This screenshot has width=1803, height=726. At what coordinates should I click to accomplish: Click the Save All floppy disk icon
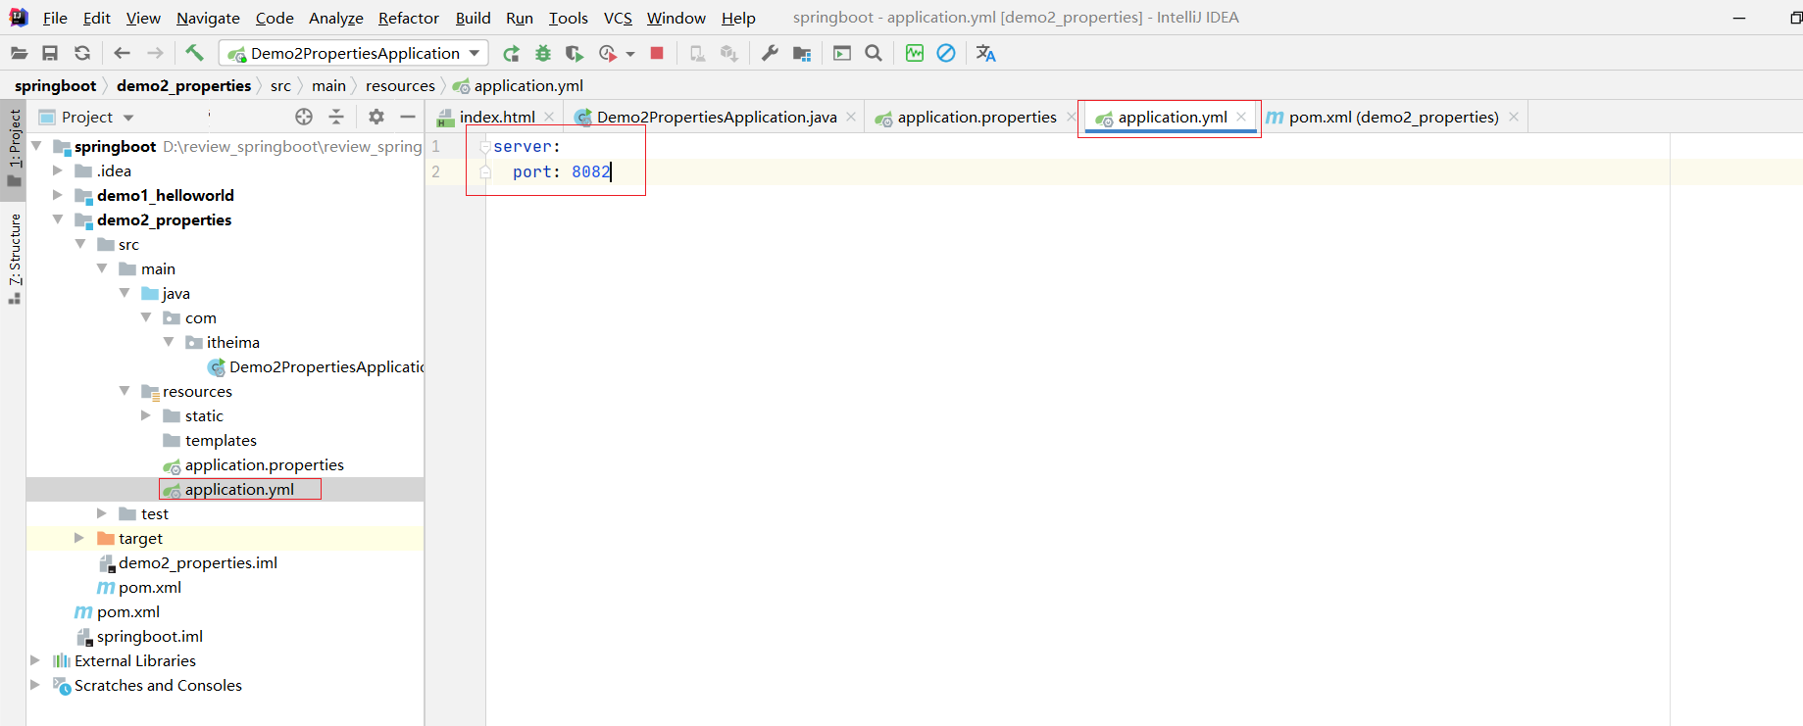tap(50, 53)
